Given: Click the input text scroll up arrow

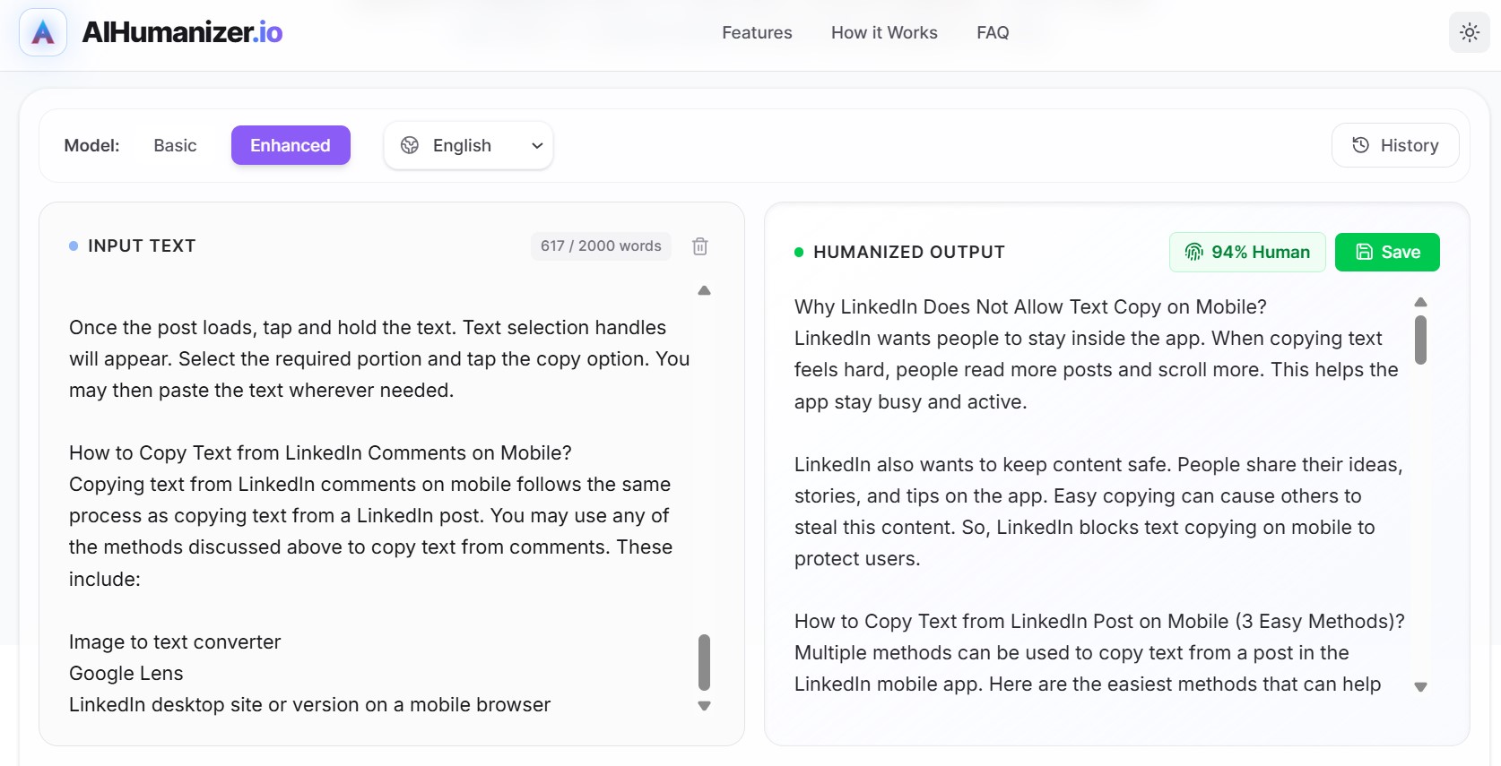Looking at the screenshot, I should click(x=704, y=290).
